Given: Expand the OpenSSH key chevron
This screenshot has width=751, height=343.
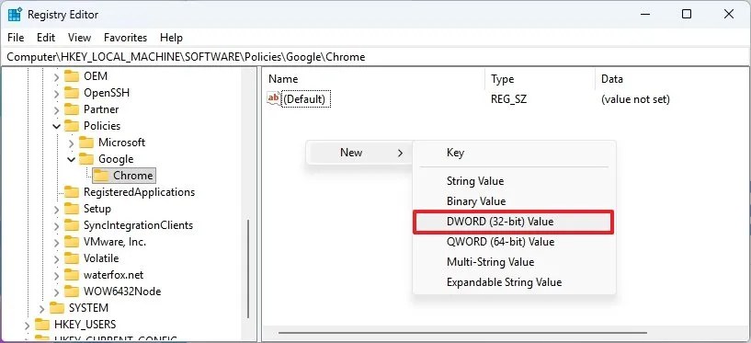Looking at the screenshot, I should pos(56,93).
